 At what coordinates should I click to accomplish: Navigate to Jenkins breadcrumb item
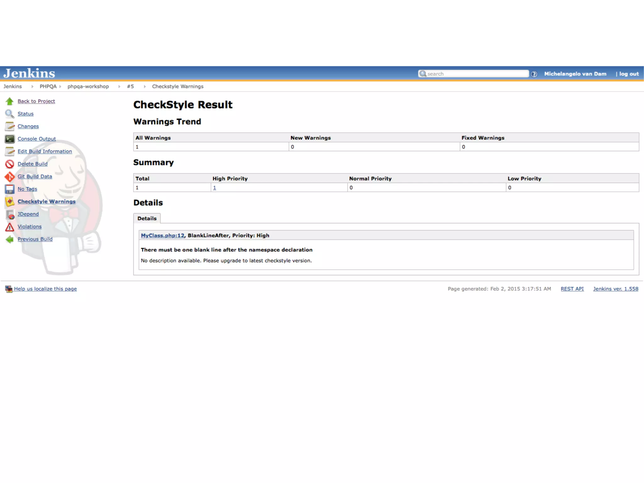tap(13, 86)
